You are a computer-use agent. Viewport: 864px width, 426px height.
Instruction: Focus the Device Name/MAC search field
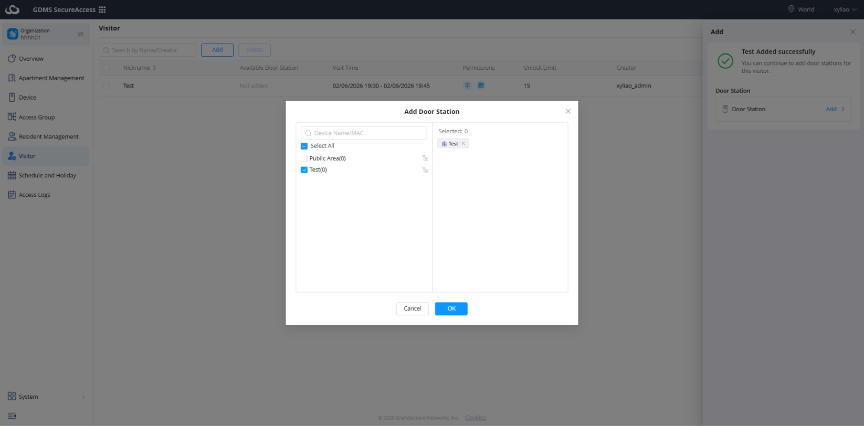coord(364,133)
